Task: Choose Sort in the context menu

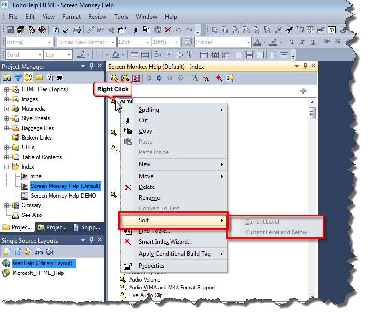Action: pos(173,220)
